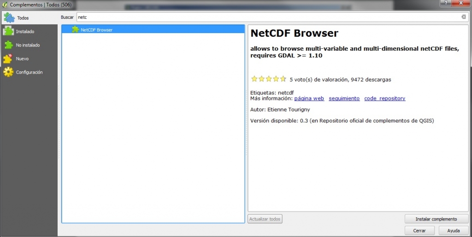472x237 pixels.
Task: Click the NetCDF Browser plugin icon in list
Action: click(x=75, y=29)
